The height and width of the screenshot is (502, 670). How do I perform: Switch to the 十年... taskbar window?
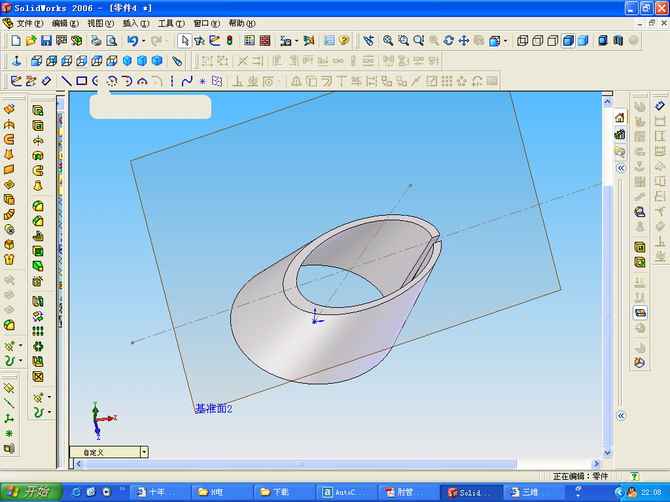pos(160,492)
